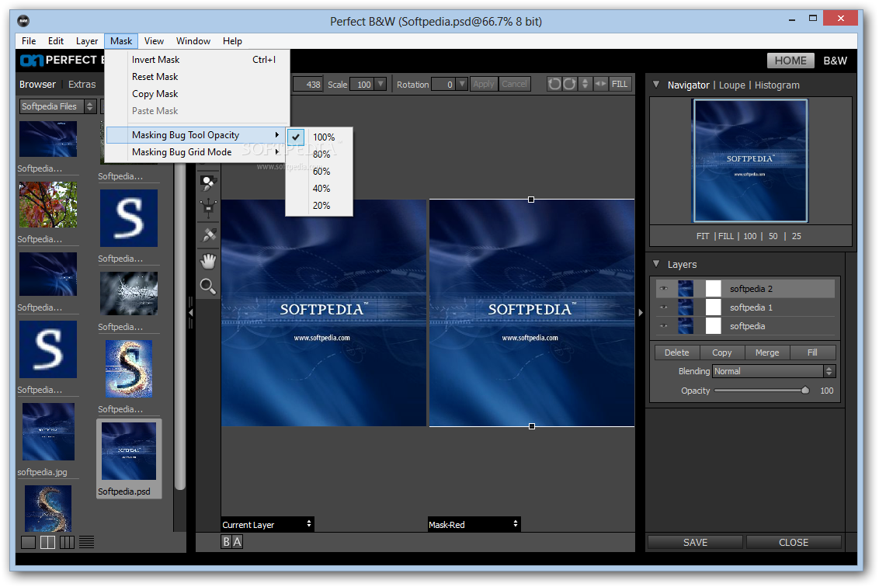Switch browser to three column view

pyautogui.click(x=67, y=542)
